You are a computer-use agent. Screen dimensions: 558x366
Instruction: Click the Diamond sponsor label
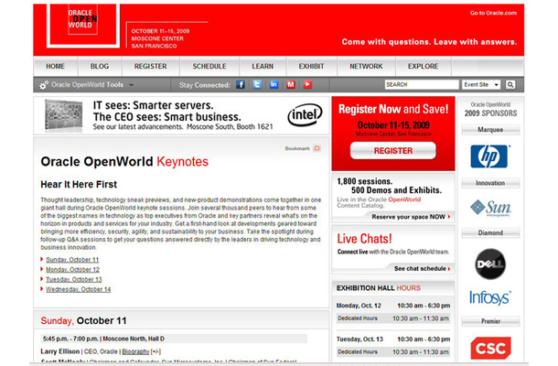[490, 232]
